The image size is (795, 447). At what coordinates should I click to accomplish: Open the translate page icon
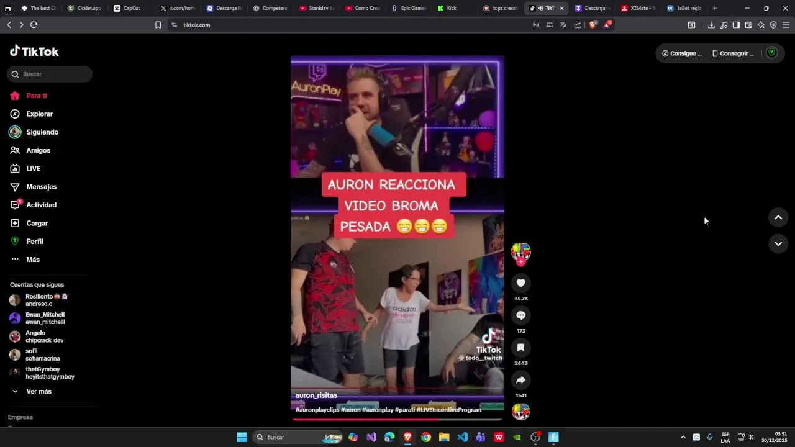coord(563,25)
